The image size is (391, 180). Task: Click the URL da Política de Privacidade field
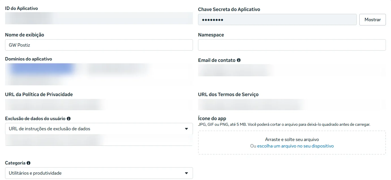tap(99, 105)
